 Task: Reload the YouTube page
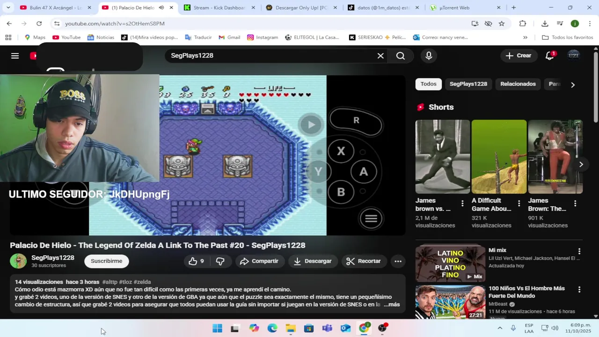[x=39, y=23]
